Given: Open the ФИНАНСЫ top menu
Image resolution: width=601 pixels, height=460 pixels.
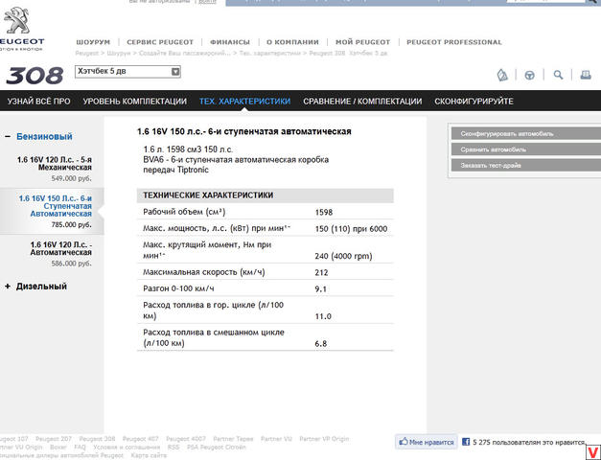Looking at the screenshot, I should (230, 42).
